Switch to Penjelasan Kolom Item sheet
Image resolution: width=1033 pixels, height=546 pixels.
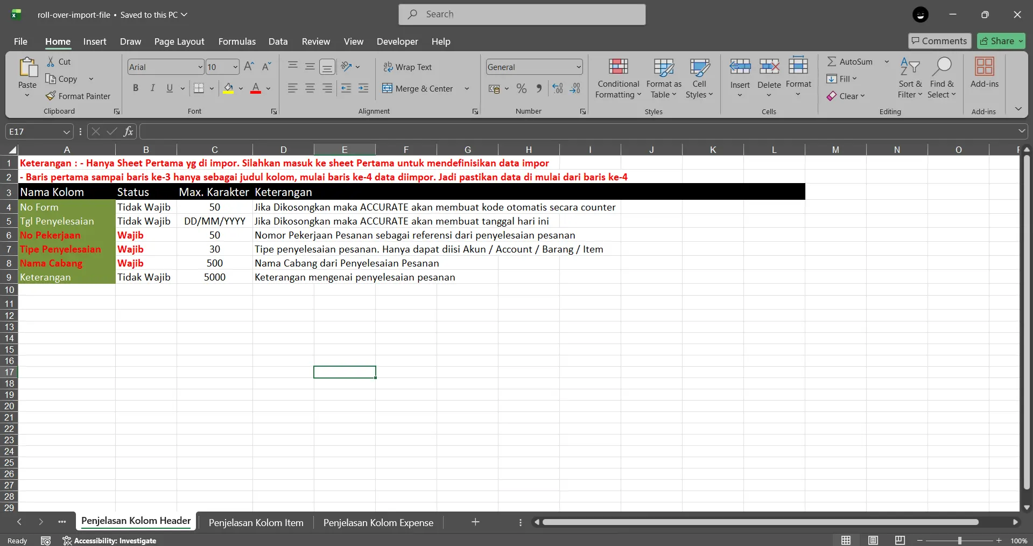(x=256, y=522)
